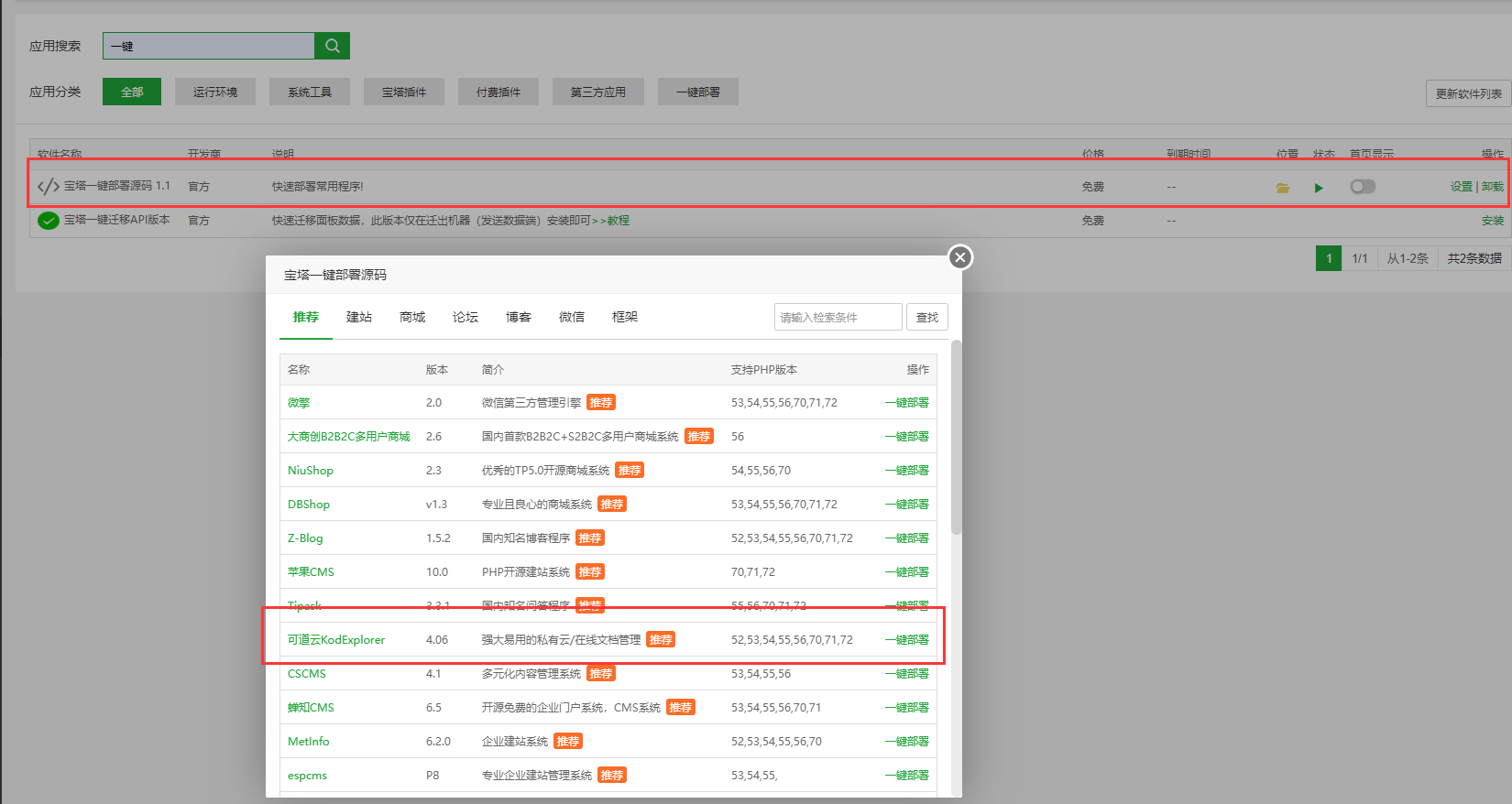The height and width of the screenshot is (804, 1512).
Task: Open the 大商创B2B2C多用户商城 name link
Action: tap(349, 437)
